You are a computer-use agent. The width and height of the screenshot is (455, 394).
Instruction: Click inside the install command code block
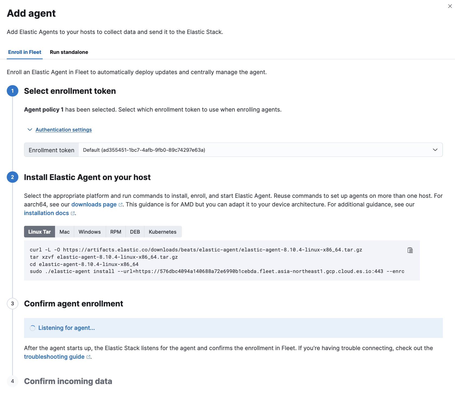216,261
